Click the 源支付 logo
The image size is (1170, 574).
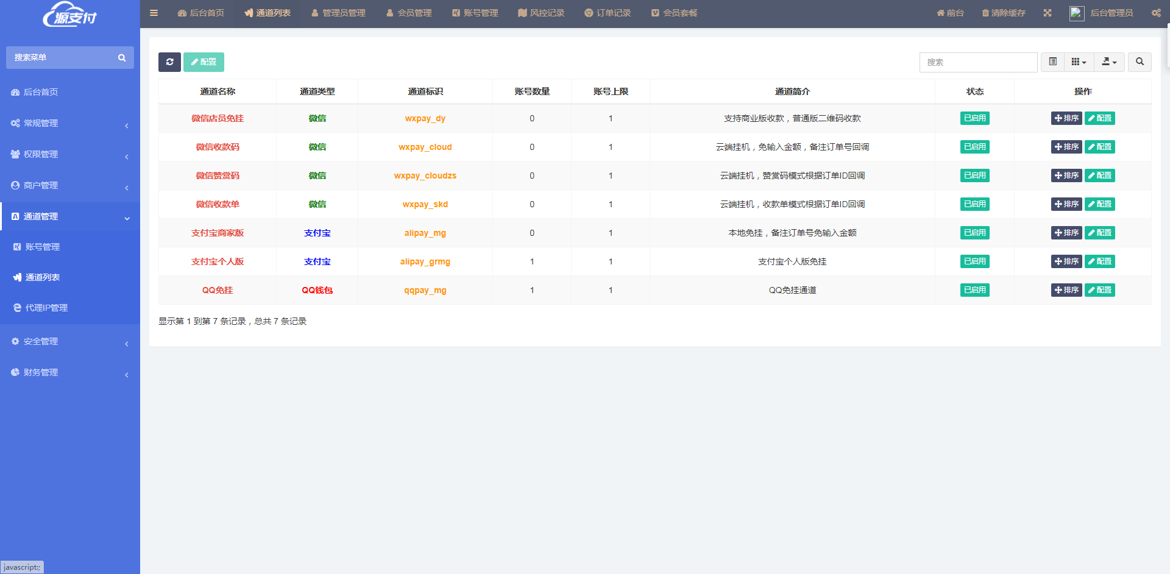[x=70, y=14]
